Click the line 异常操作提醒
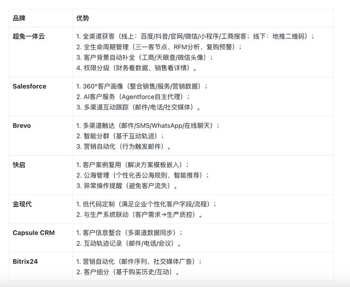Image resolution: width=350 pixels, height=287 pixels. 127,186
